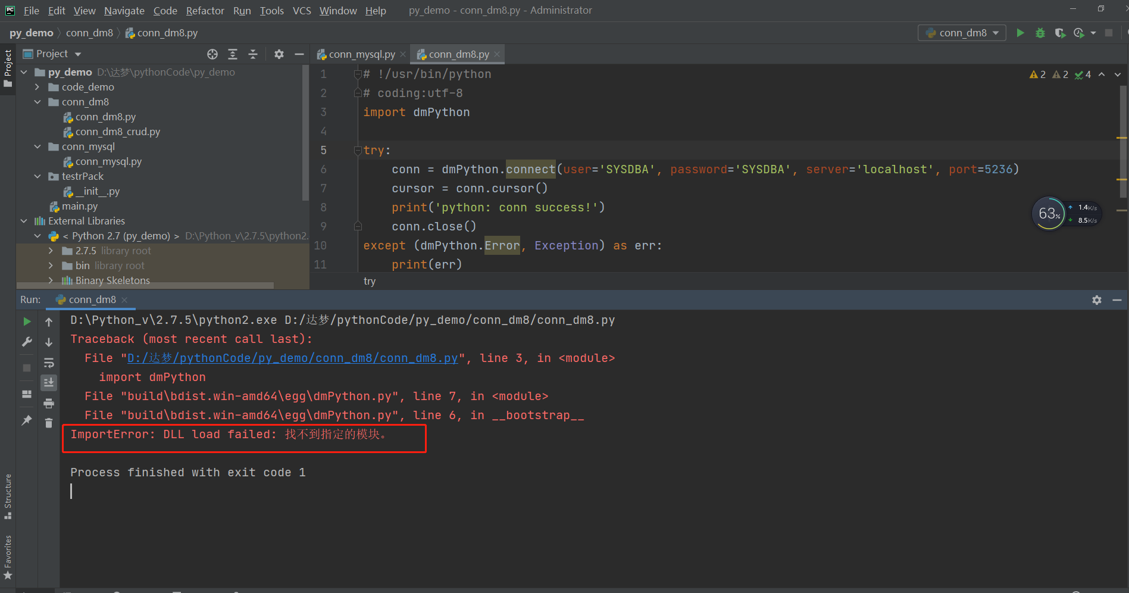Screen dimensions: 1129x593
Task: Fold the try block at line 5
Action: pyautogui.click(x=358, y=150)
